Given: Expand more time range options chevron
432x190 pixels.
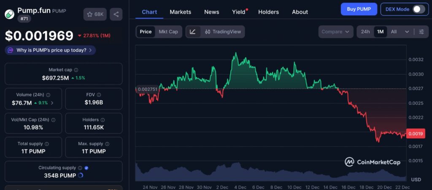Looking at the screenshot, I should [x=407, y=32].
